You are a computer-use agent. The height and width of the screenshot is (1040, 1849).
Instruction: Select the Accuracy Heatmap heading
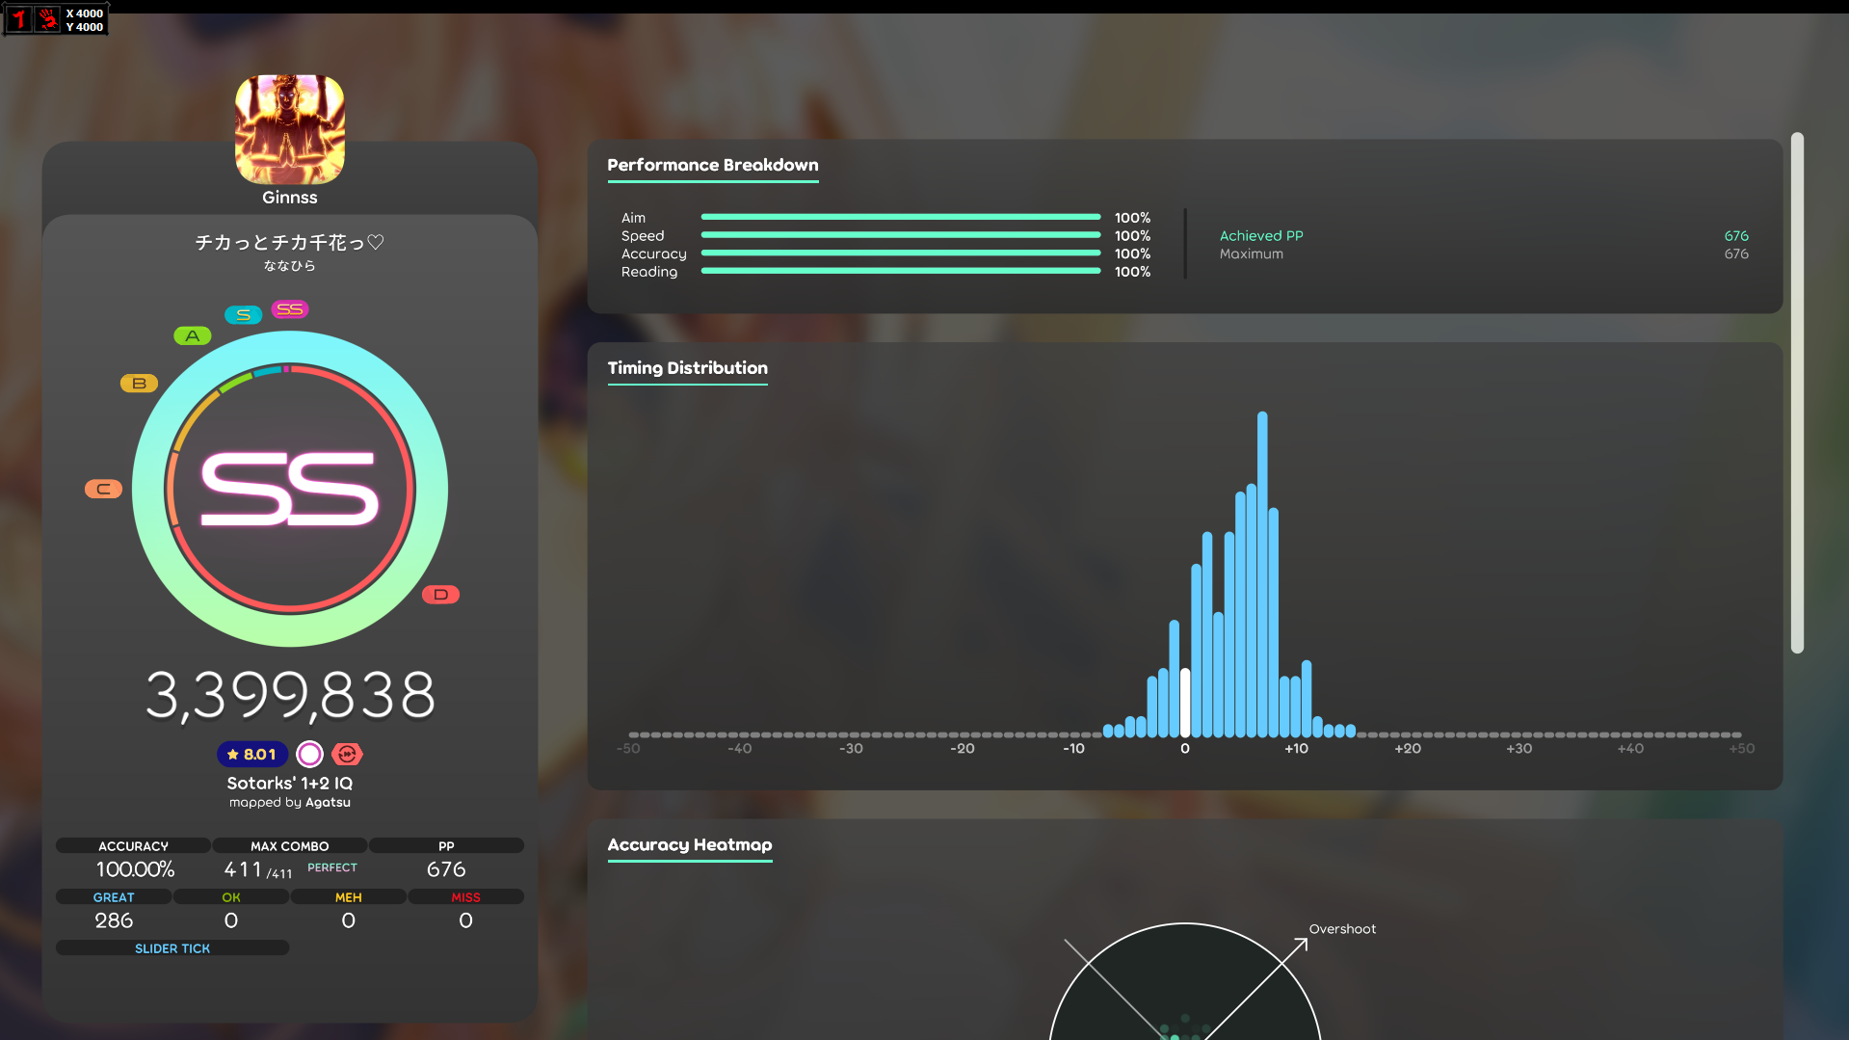click(x=690, y=845)
